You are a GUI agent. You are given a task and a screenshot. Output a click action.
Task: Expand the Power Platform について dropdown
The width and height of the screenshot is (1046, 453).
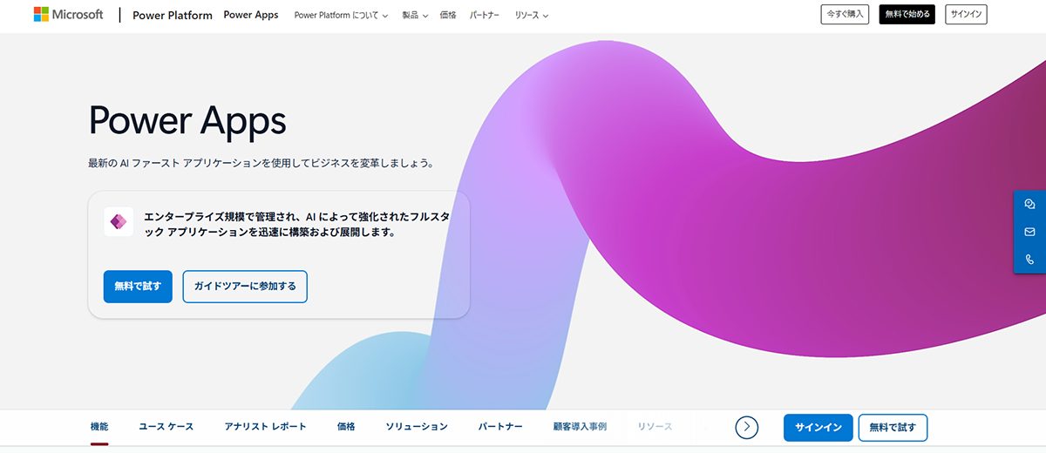[341, 16]
